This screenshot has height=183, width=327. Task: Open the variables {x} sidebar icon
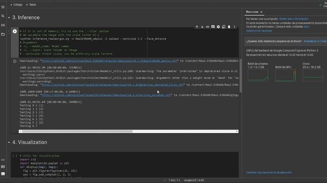[x=3, y=25]
